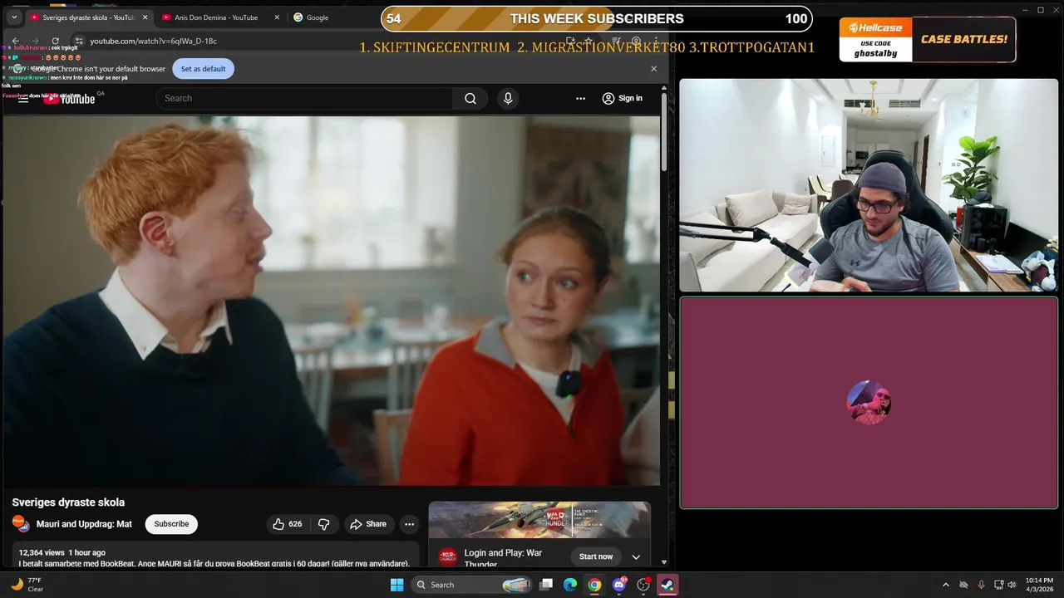Click the microphone tray icon
The image size is (1064, 598).
pos(981,585)
